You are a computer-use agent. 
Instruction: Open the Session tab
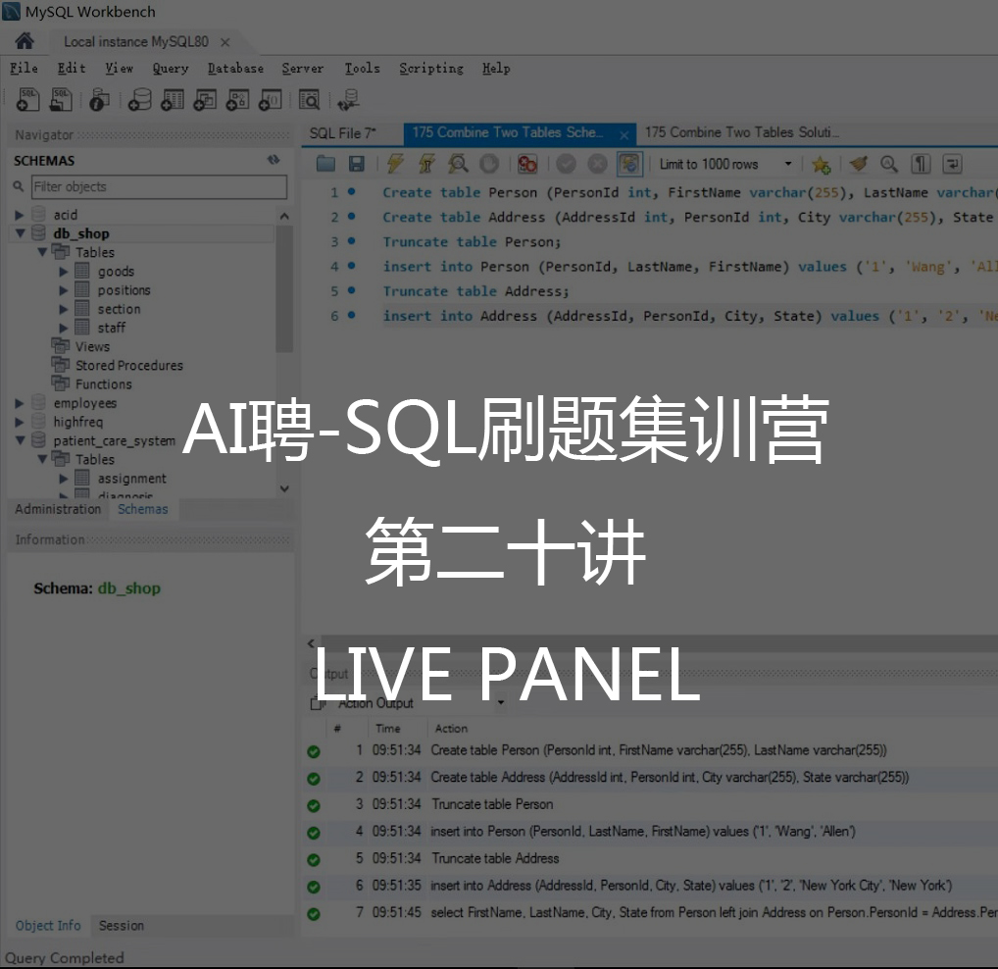click(121, 926)
